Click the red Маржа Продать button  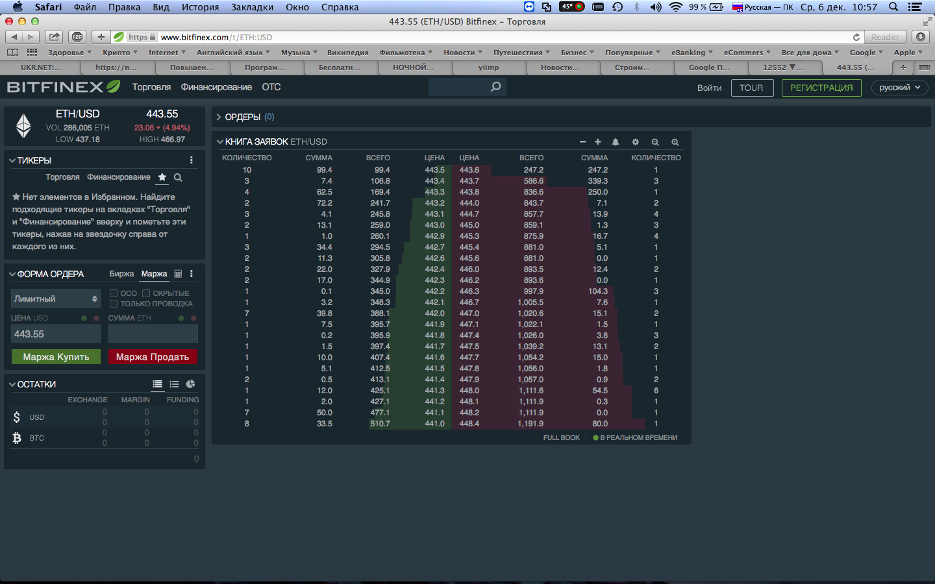153,357
